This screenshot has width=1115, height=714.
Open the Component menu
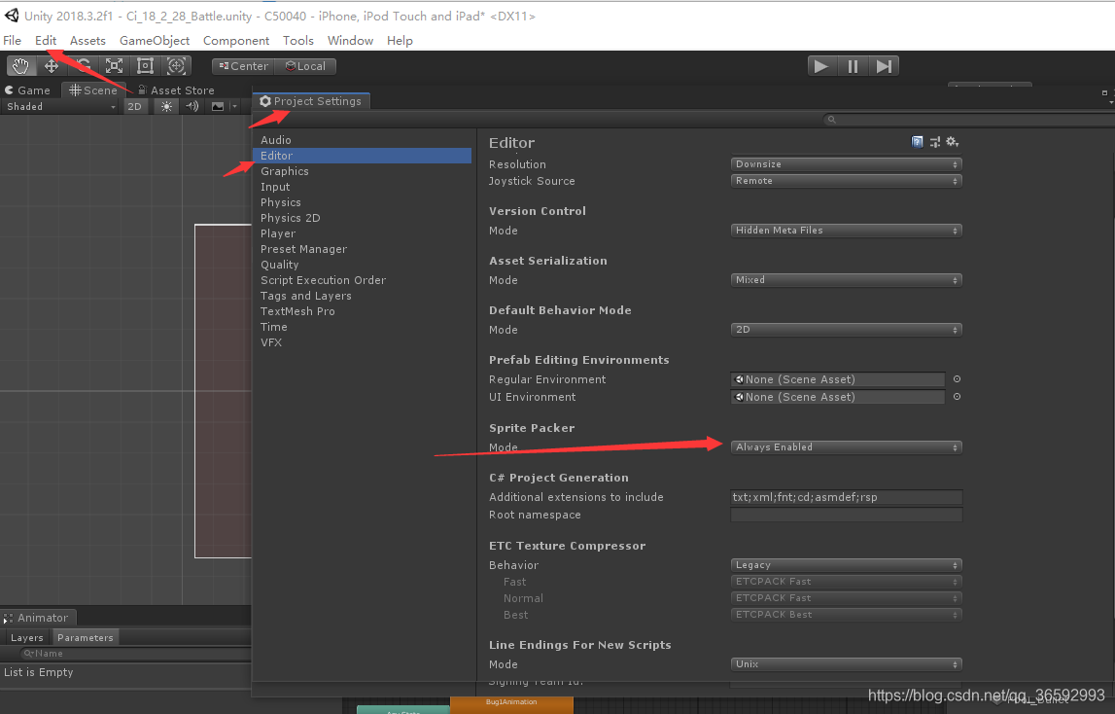(x=236, y=41)
